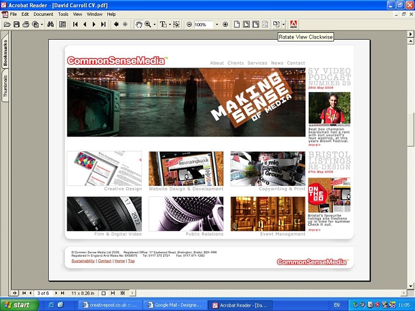Viewport: 415px width, 311px height.
Task: Select Continuous layout in status bar
Action: [x=113, y=293]
